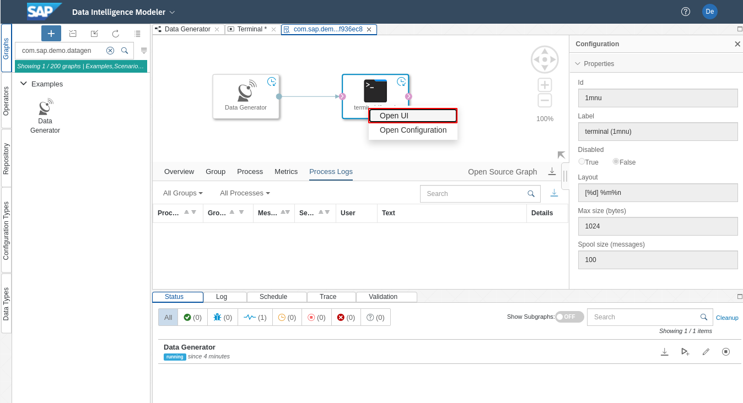
Task: Select the Data Generator operator node
Action: pyautogui.click(x=246, y=96)
